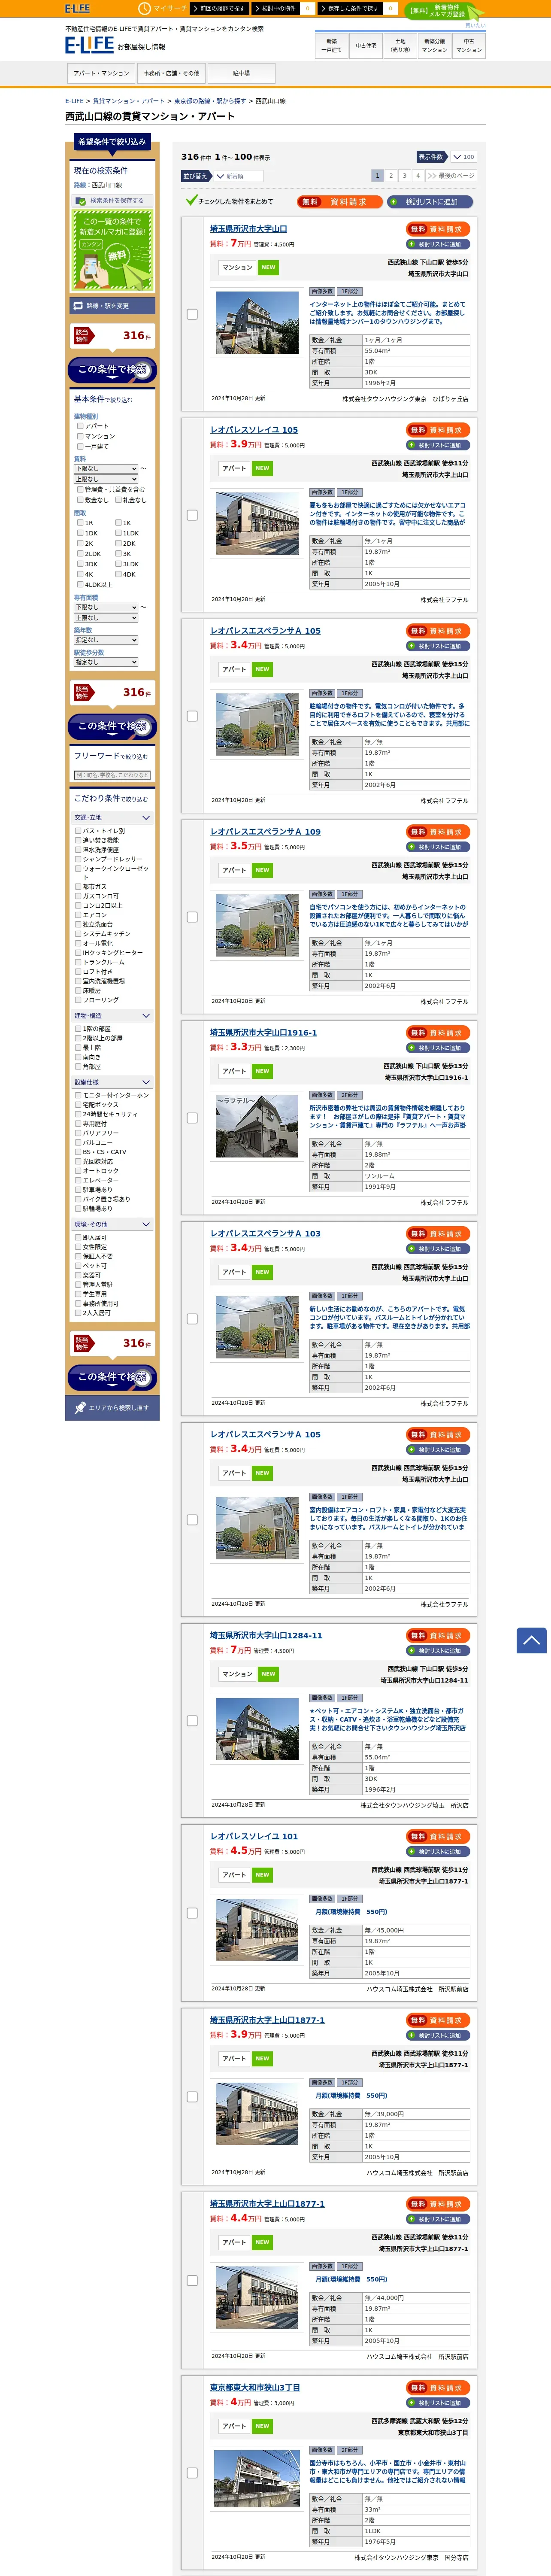This screenshot has height=2576, width=551.
Task: Click the folder-check icon on 検索条件を保存する
Action: pyautogui.click(x=81, y=200)
